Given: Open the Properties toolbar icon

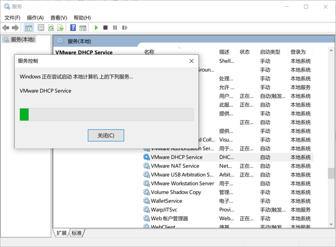Looking at the screenshot, I should click(41, 28).
